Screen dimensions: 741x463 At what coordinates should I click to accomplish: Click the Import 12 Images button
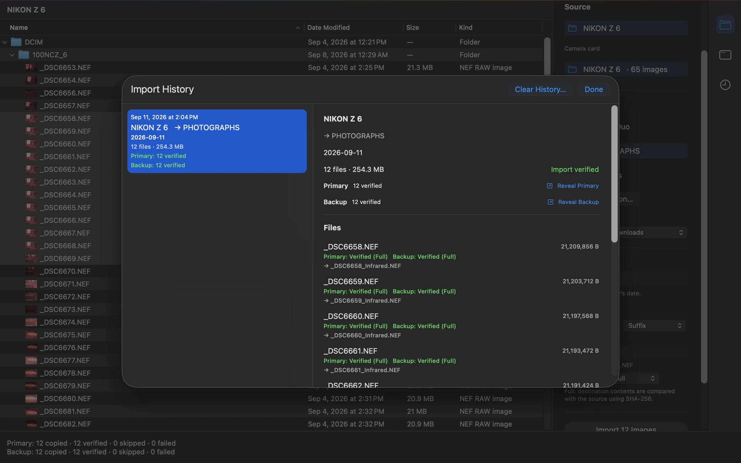click(626, 428)
